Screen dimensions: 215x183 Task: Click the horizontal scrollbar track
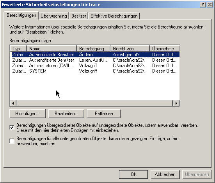tap(94, 103)
